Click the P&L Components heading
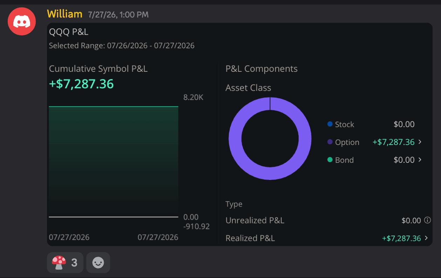 (262, 69)
